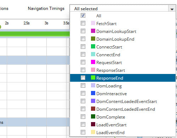Check the LoadEventStart checkbox
Screen dimensions: 177x138
pyautogui.click(x=83, y=125)
